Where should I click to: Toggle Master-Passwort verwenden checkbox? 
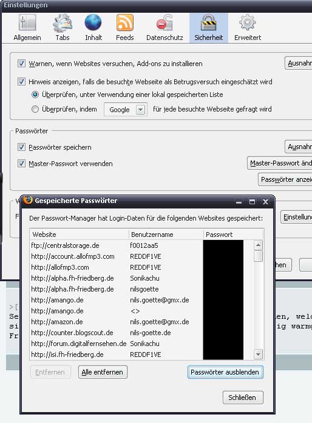[21, 164]
